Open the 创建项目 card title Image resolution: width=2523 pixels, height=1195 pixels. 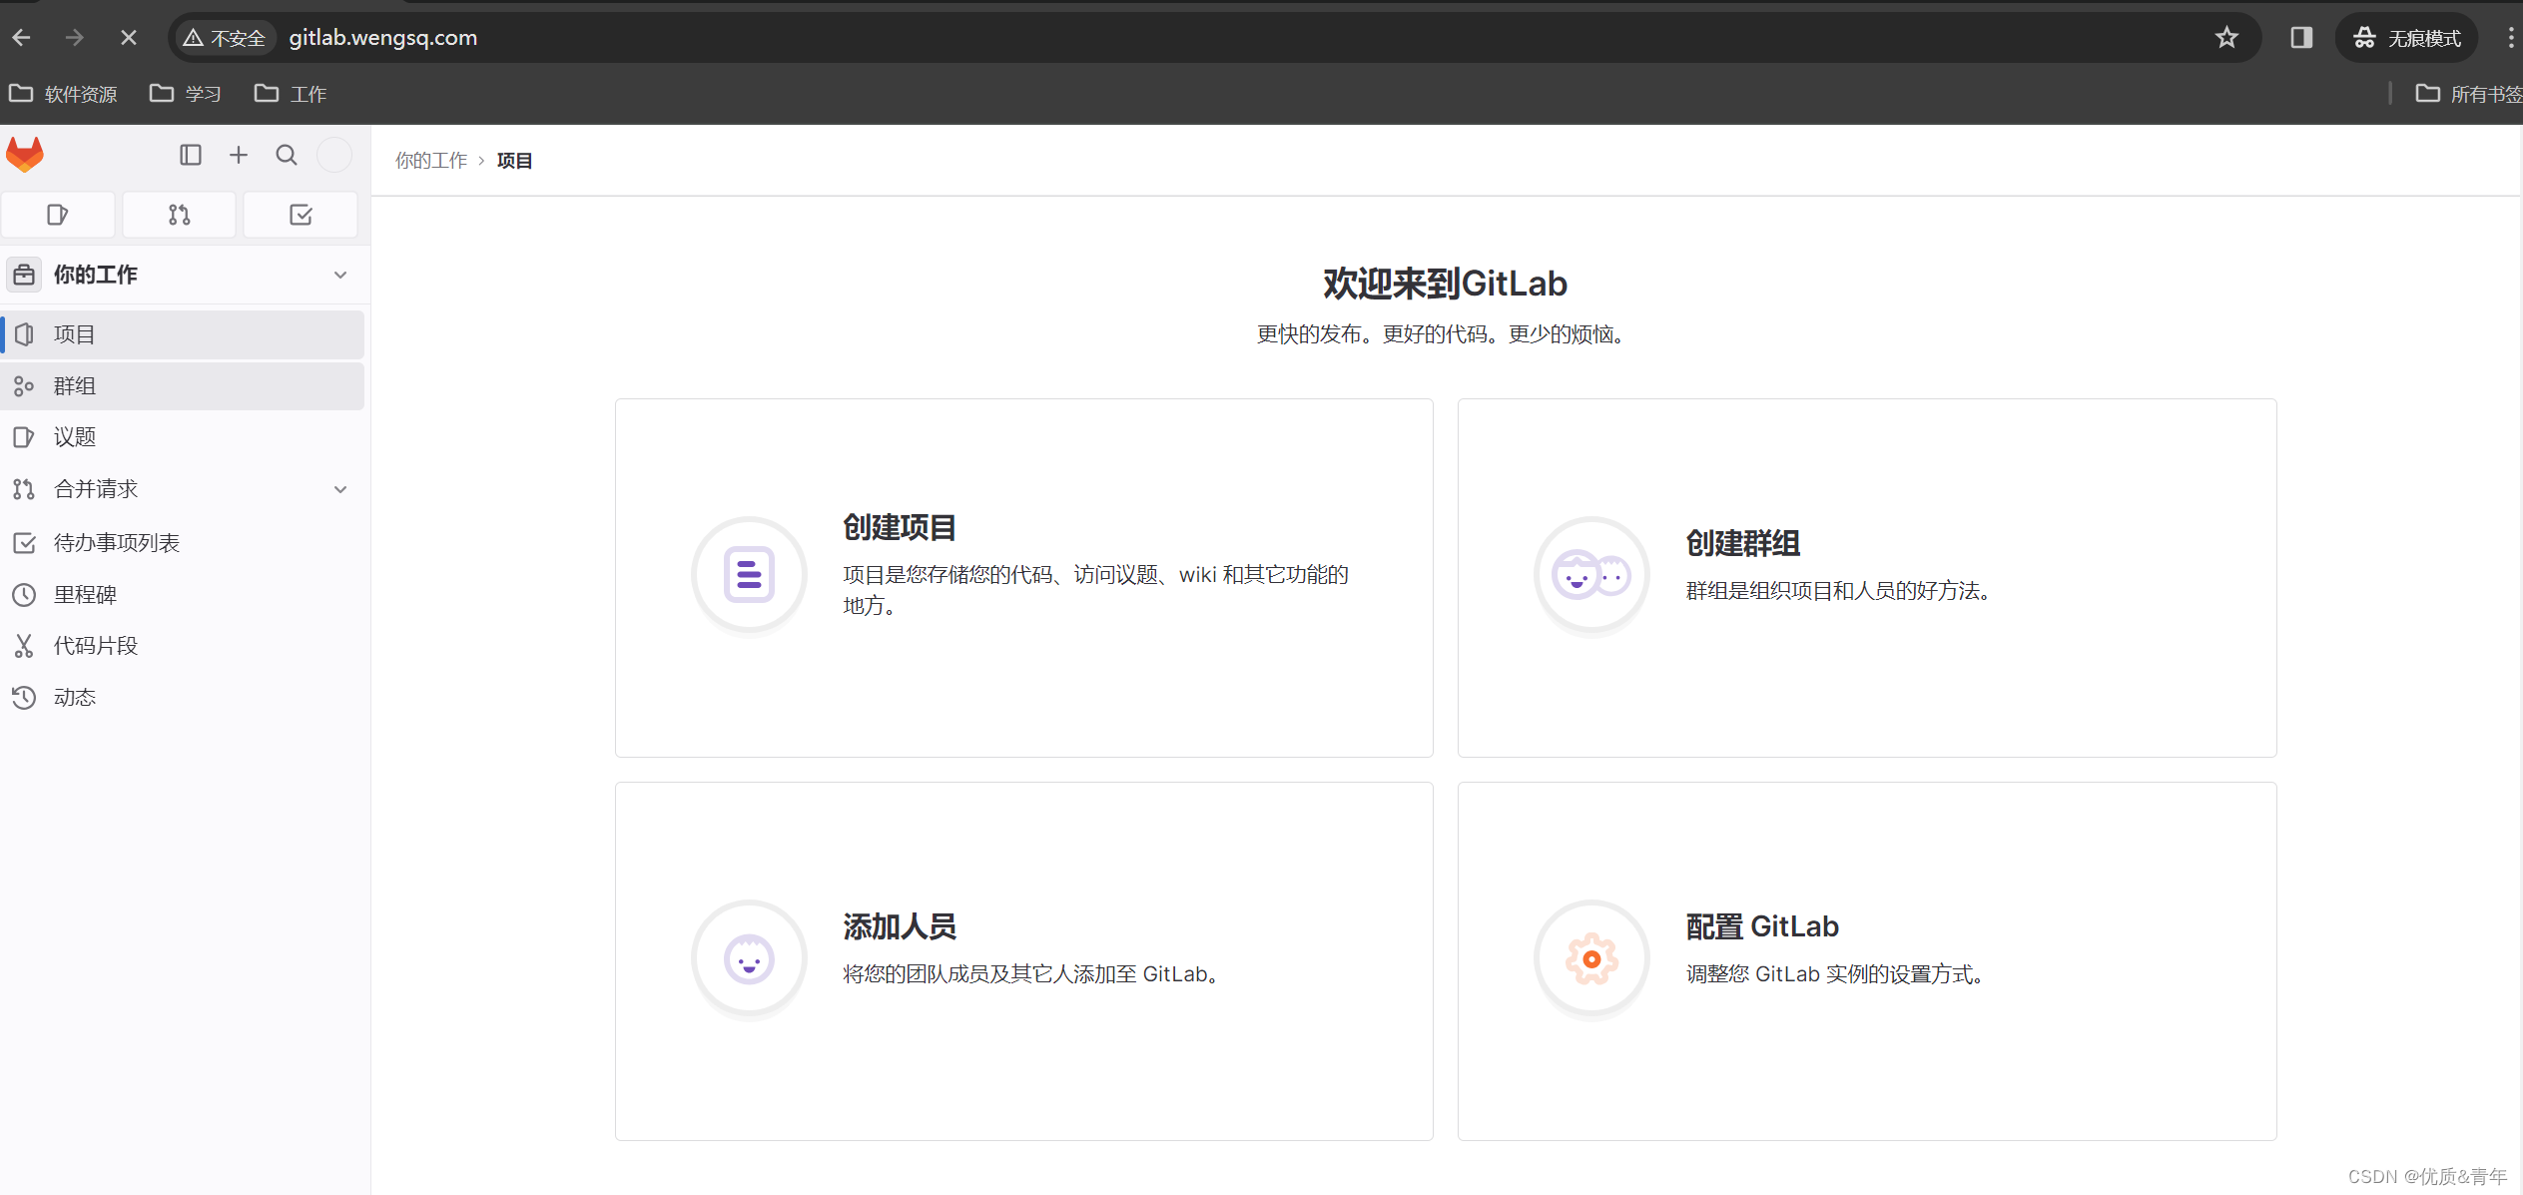(x=900, y=527)
